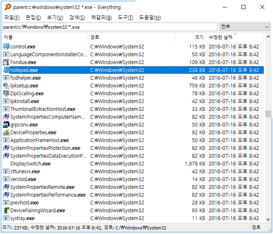273x234 pixels.
Task: Click the lpksetup.exe globe icon
Action: [6, 85]
